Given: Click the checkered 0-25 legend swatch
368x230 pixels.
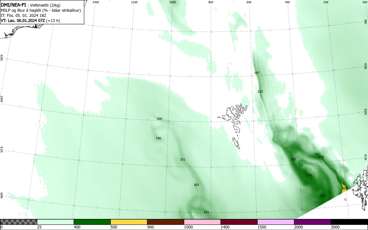Looking at the screenshot, I should click(18, 222).
